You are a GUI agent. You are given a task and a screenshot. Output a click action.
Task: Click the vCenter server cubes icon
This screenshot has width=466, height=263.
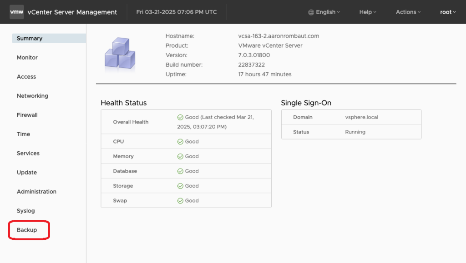[x=120, y=55]
